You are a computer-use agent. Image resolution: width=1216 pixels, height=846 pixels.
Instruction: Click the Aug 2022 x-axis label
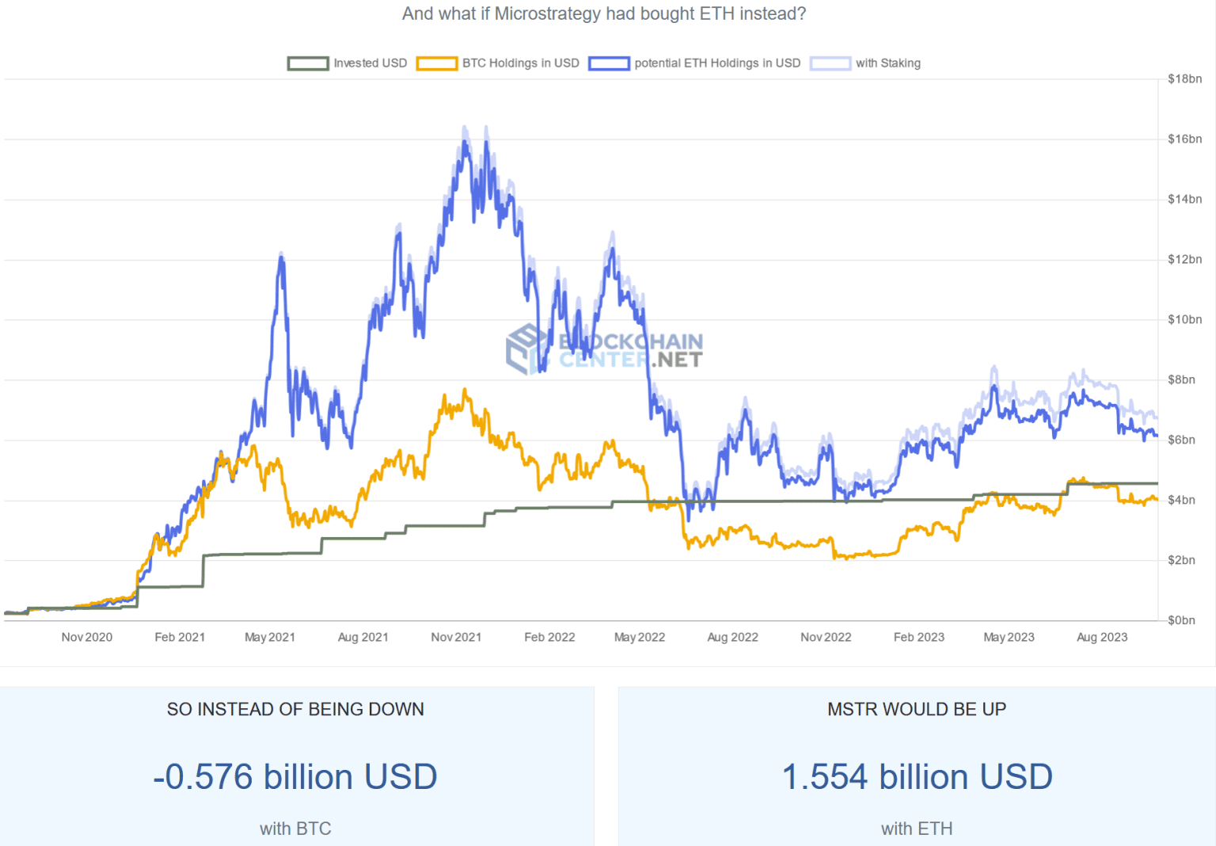coord(733,638)
